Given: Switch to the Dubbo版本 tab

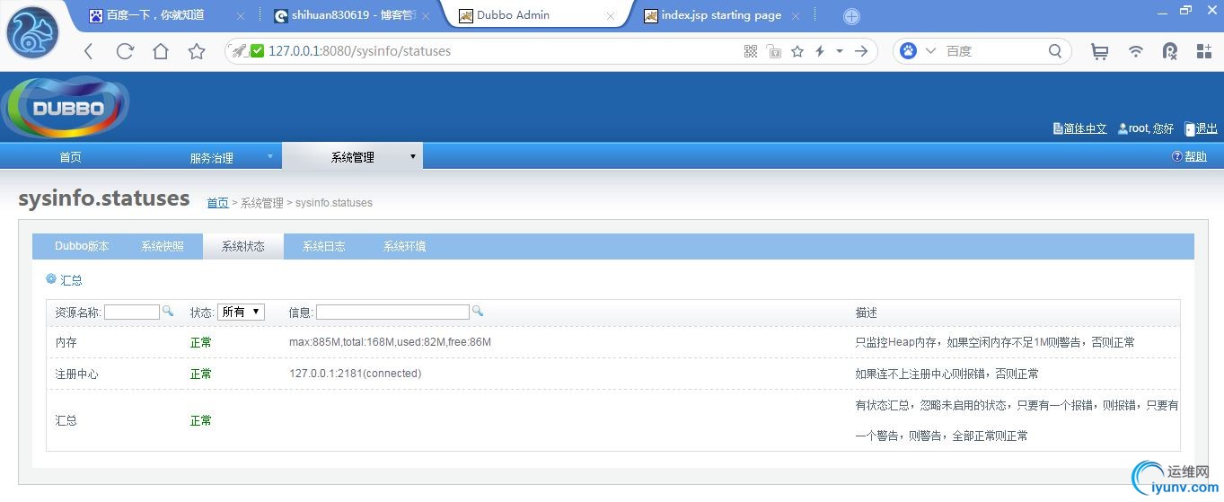Looking at the screenshot, I should click(x=82, y=246).
